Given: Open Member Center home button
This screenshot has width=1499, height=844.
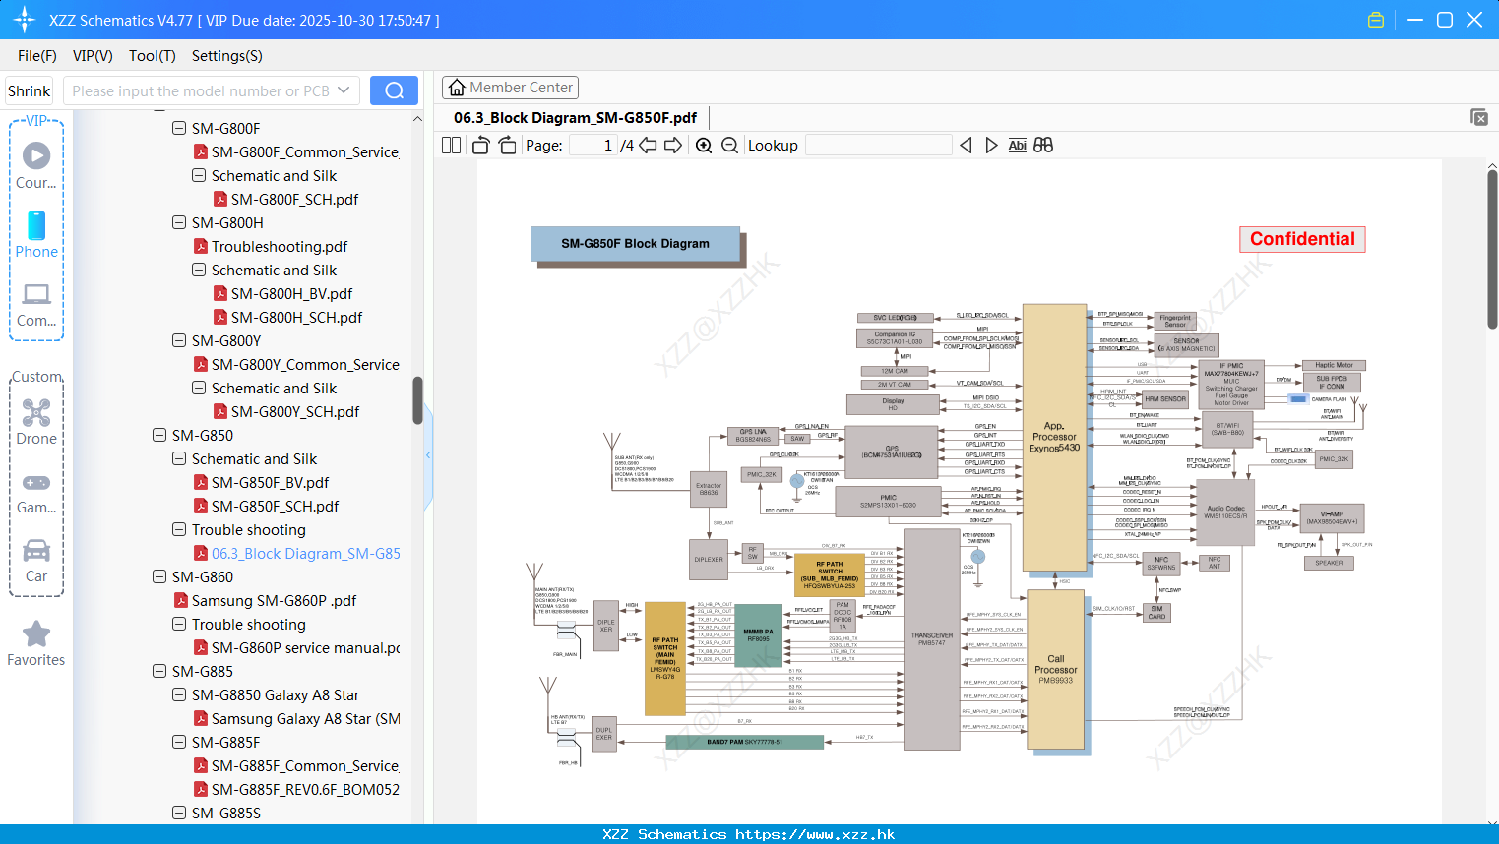Looking at the screenshot, I should click(510, 88).
